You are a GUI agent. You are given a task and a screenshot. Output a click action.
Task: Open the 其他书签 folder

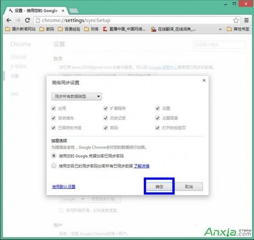click(x=238, y=29)
